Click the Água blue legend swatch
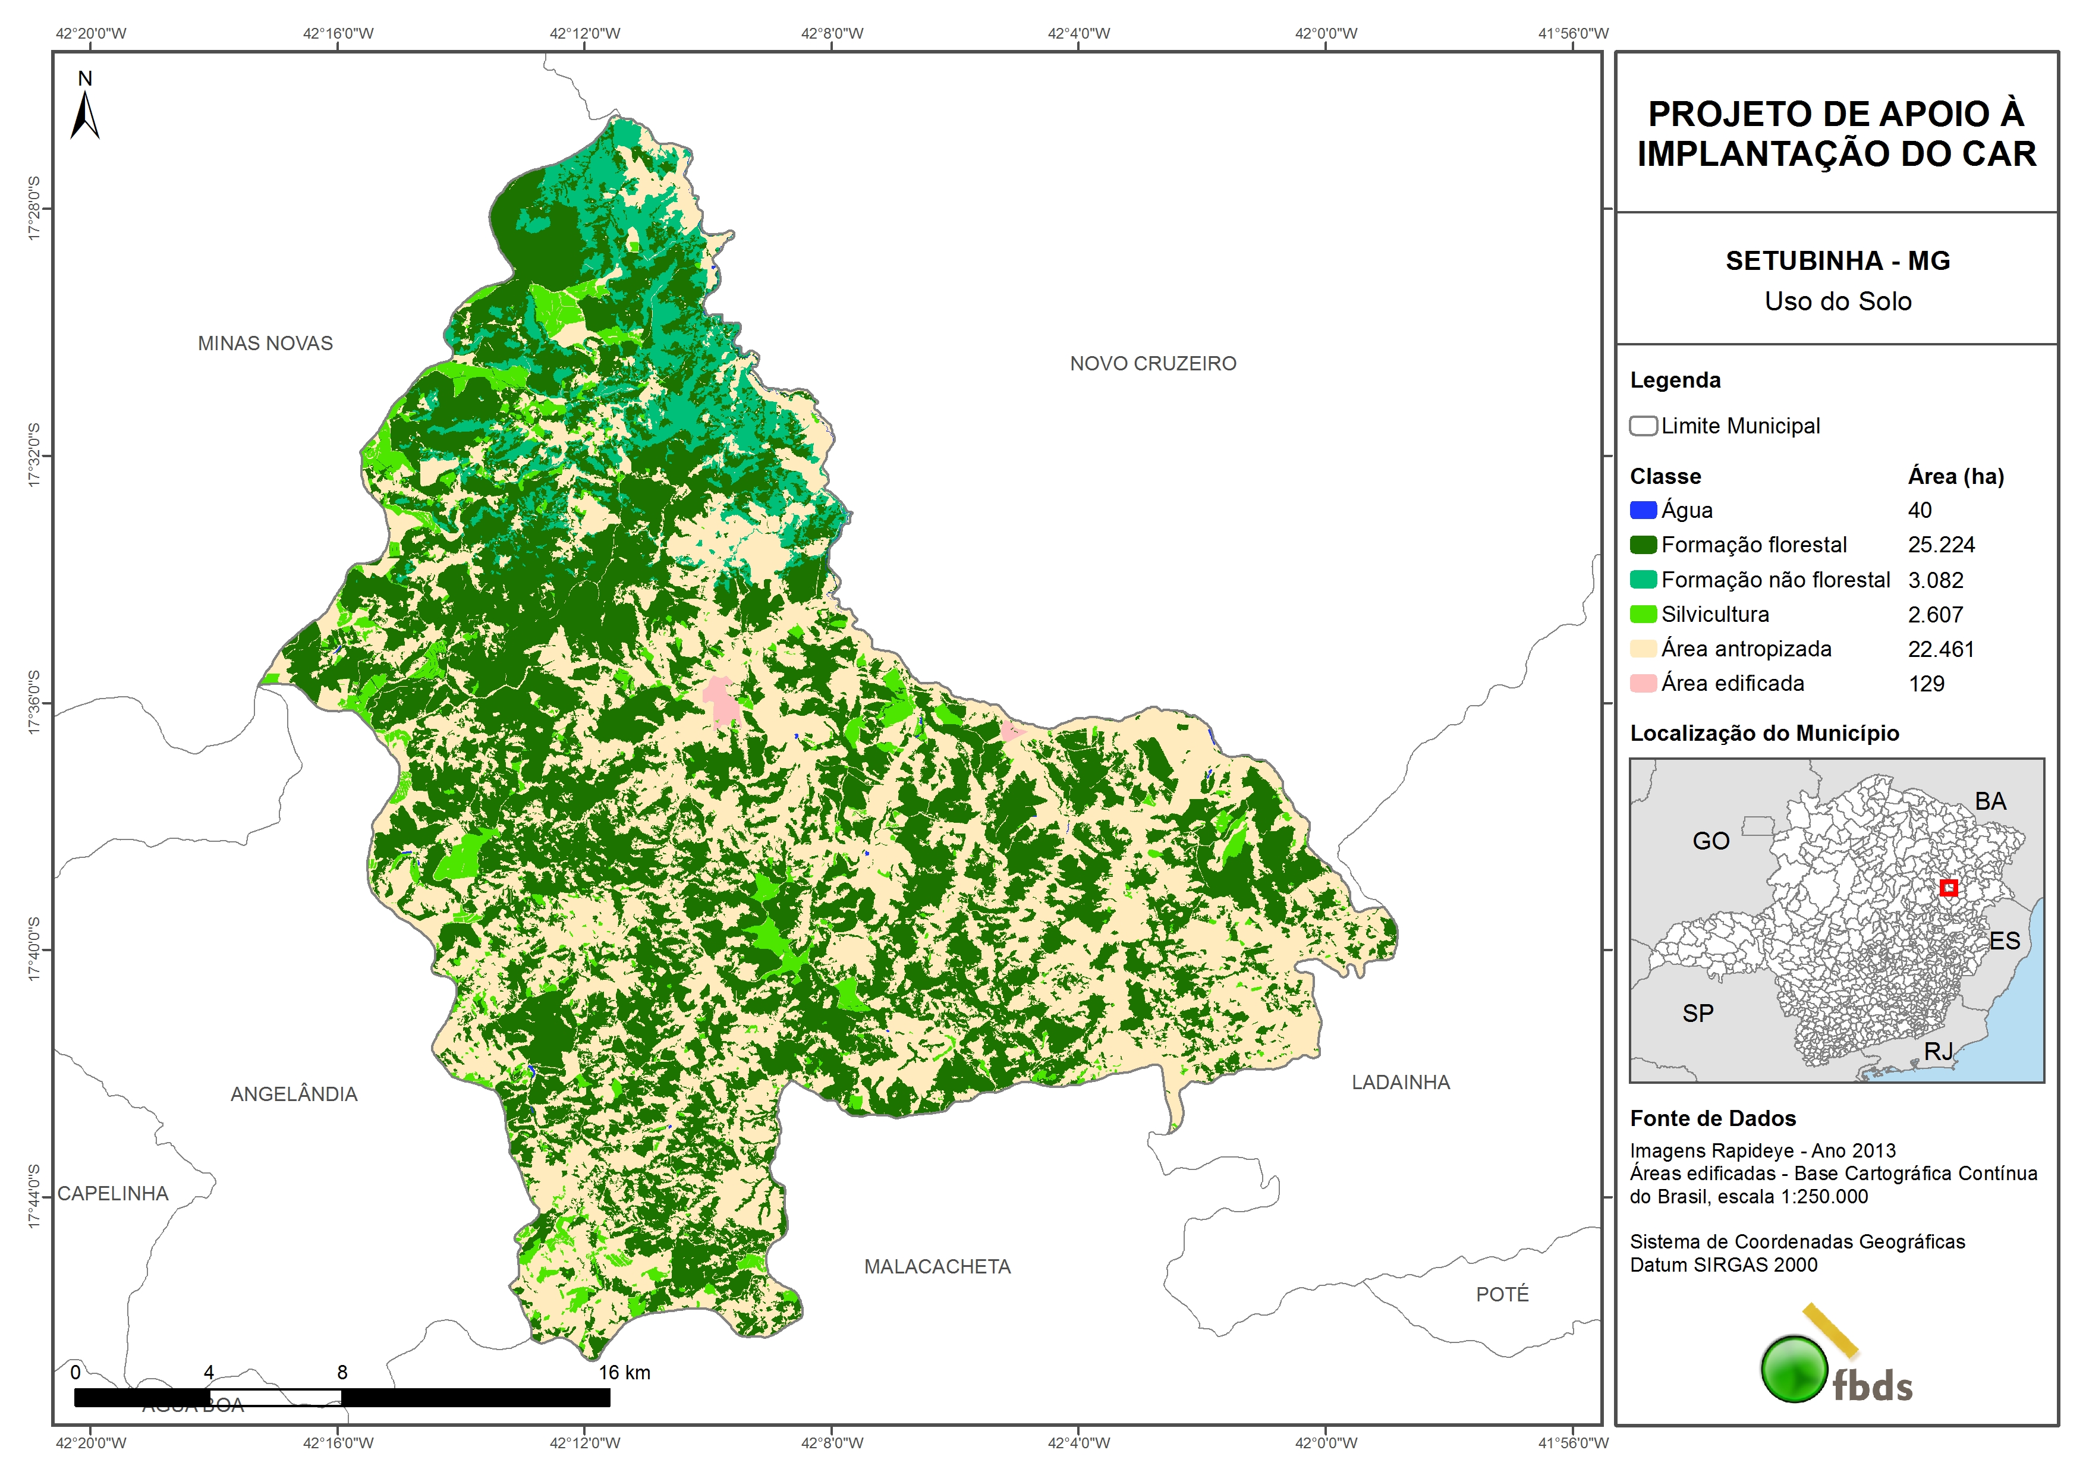The height and width of the screenshot is (1475, 2086). pyautogui.click(x=1643, y=510)
